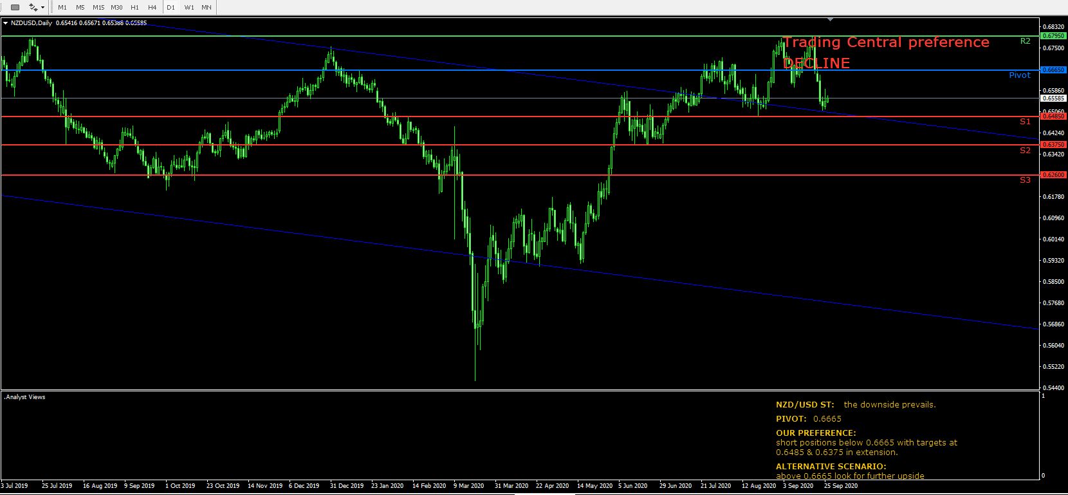The height and width of the screenshot is (495, 1068).
Task: Click the gray rectangle toolbar icon
Action: pos(15,7)
